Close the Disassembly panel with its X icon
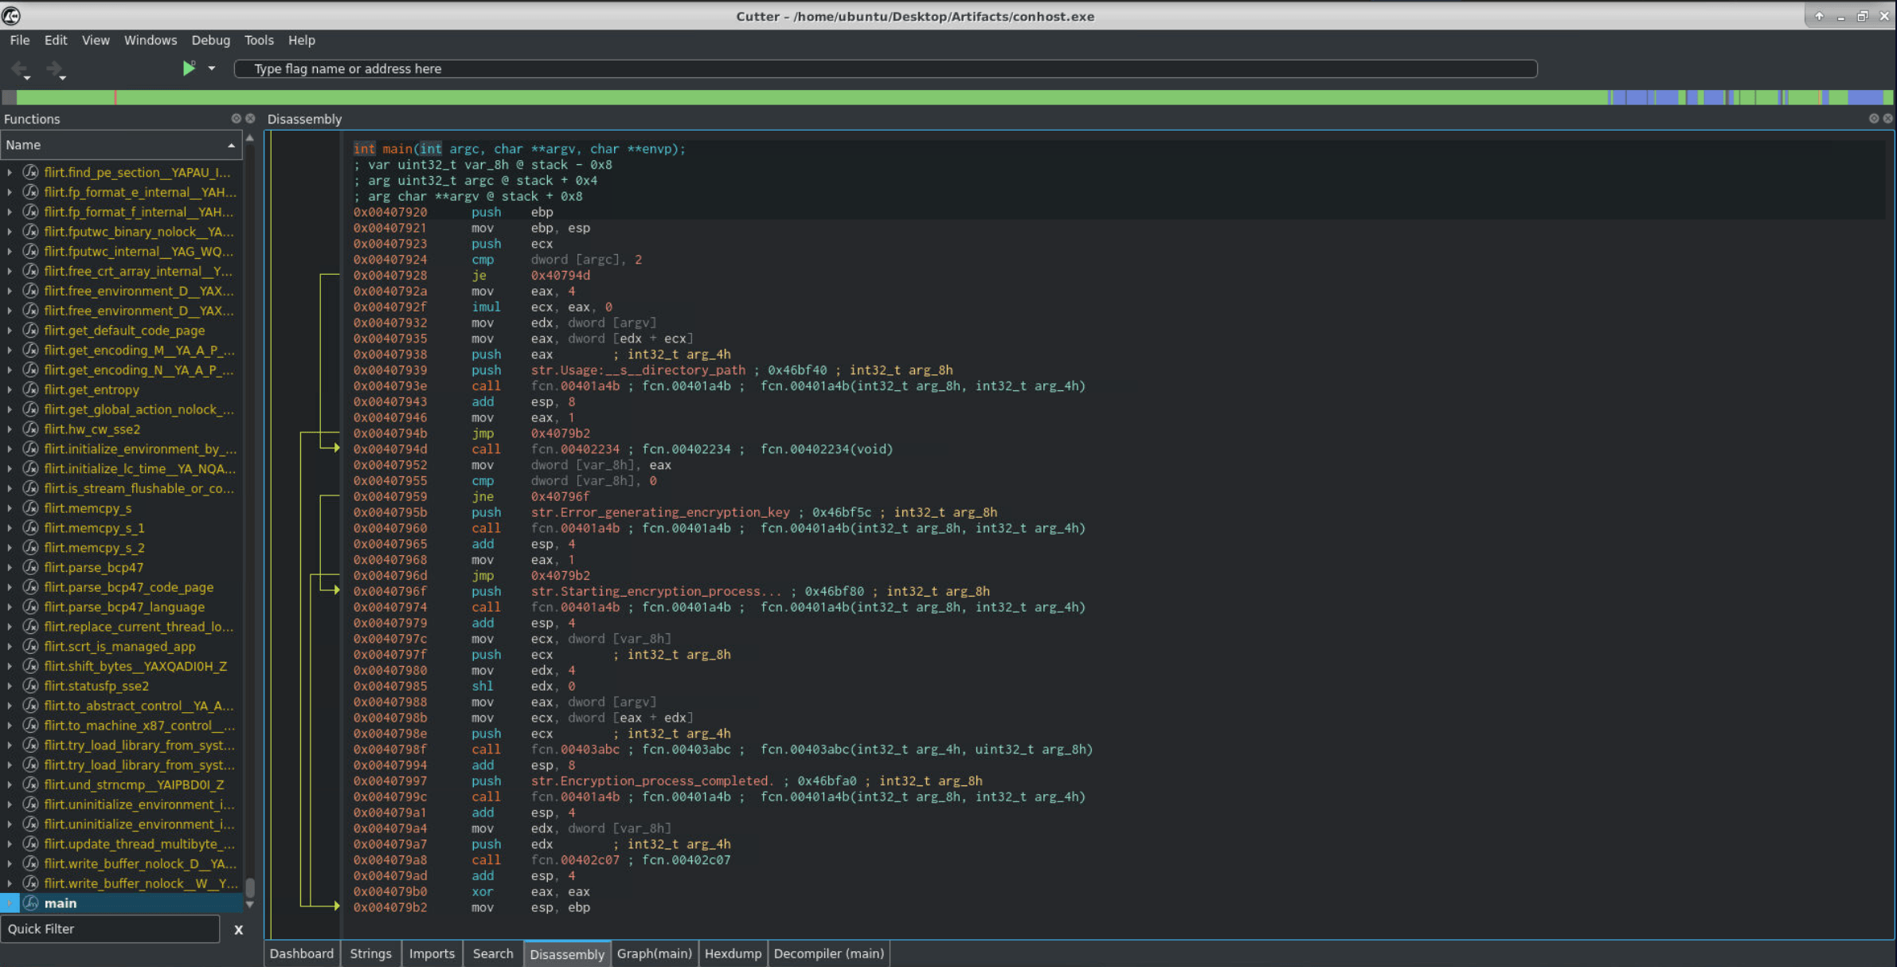The height and width of the screenshot is (967, 1897). tap(1887, 119)
